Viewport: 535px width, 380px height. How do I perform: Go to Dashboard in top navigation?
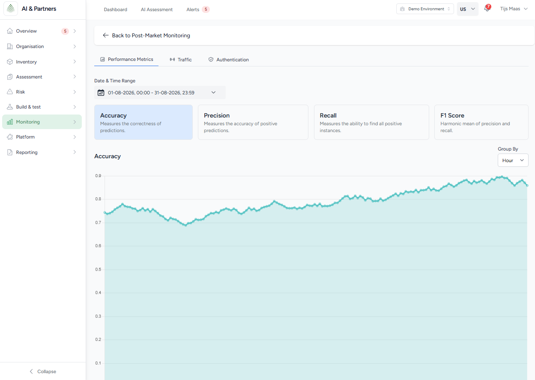115,9
